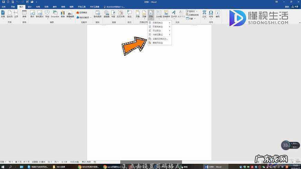
Task: Click the 艺术字 WordArt icon
Action: [174, 14]
